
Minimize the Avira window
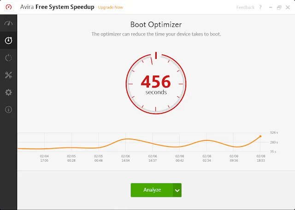tap(270, 7)
